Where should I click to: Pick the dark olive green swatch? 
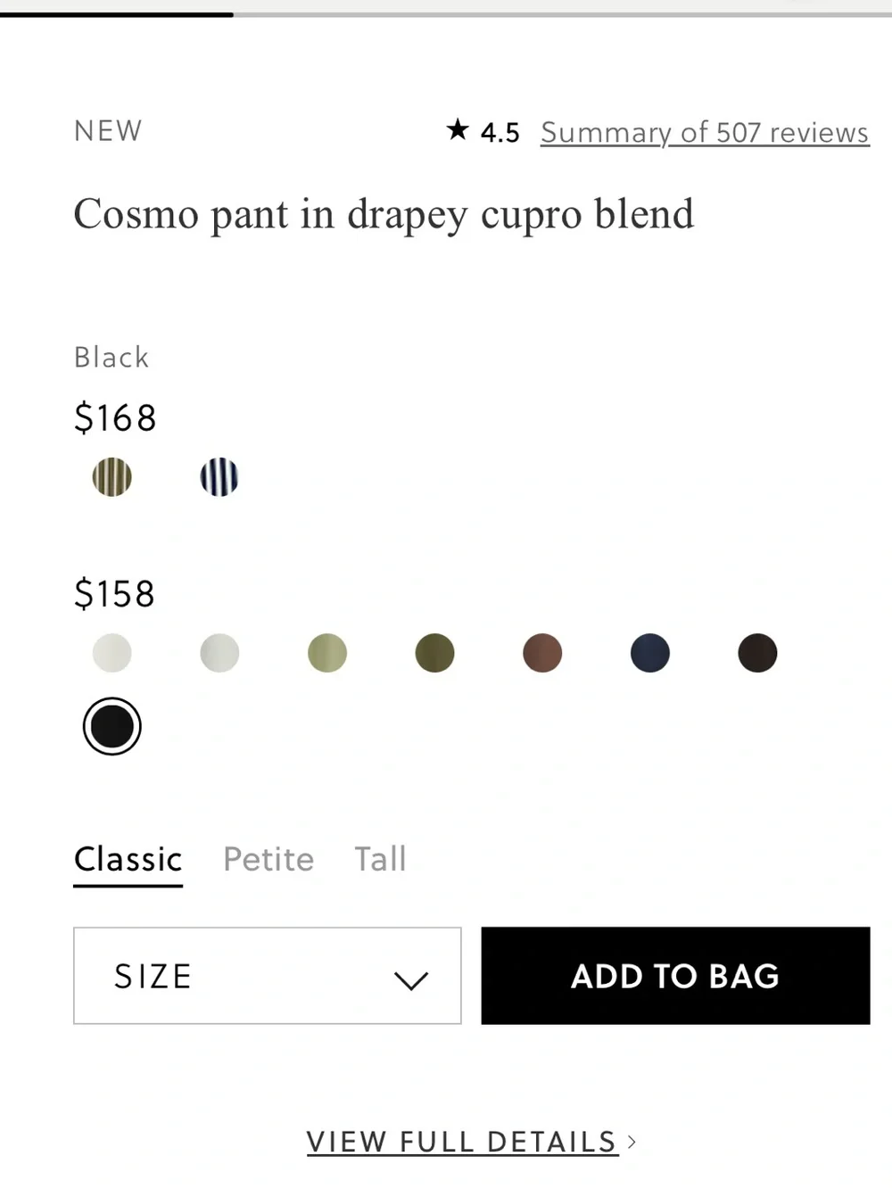(435, 653)
